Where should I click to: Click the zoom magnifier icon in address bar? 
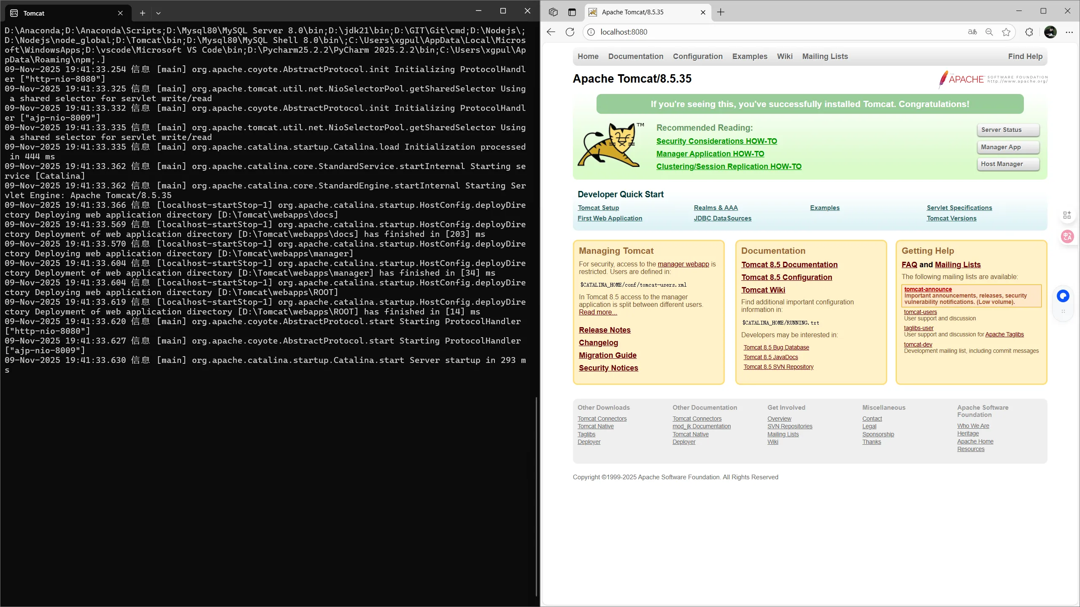pos(989,32)
